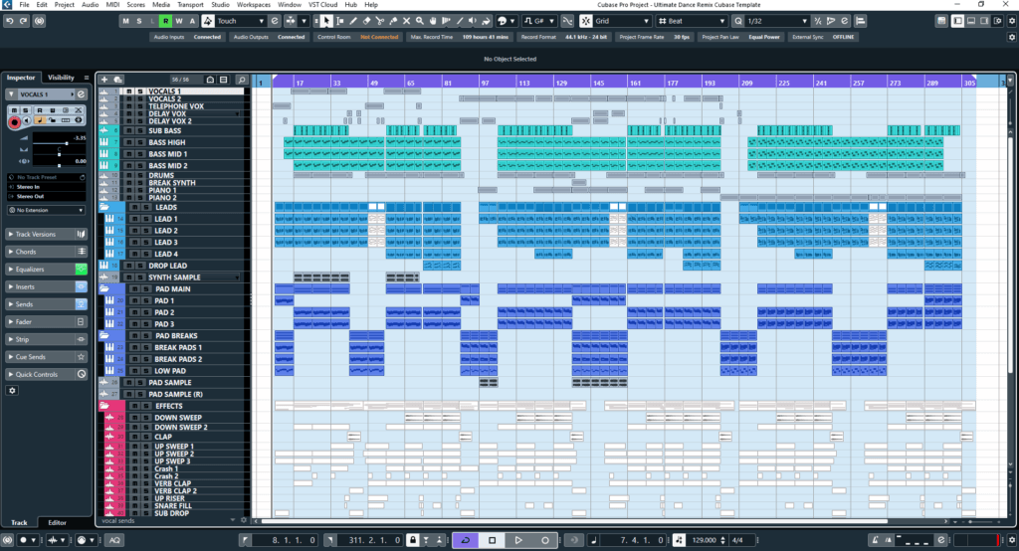This screenshot has height=551, width=1019.
Task: Select the Eraser tool in toolbar
Action: tap(368, 21)
